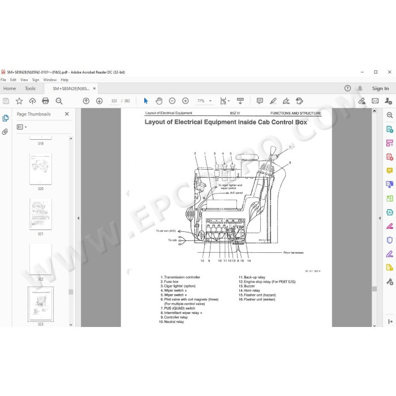
Task: Click the share with others person icon
Action: [x=388, y=101]
